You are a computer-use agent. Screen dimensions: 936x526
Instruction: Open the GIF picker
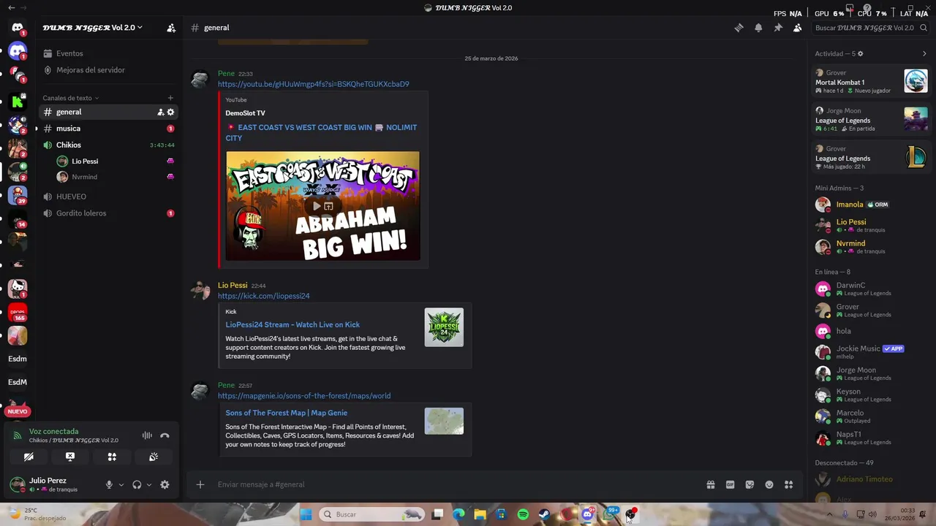tap(730, 484)
